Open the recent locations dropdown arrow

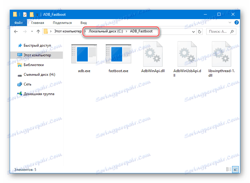coord(32,32)
